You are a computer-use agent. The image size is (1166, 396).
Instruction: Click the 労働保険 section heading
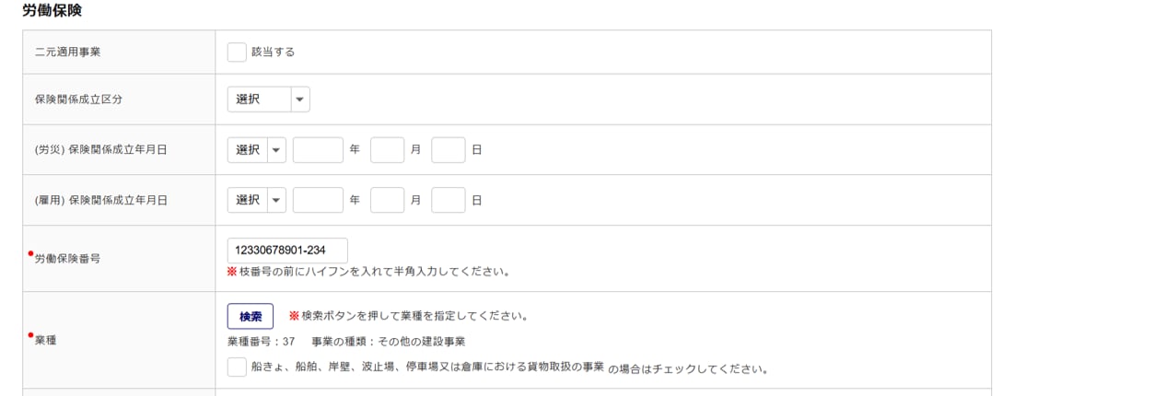(x=53, y=11)
